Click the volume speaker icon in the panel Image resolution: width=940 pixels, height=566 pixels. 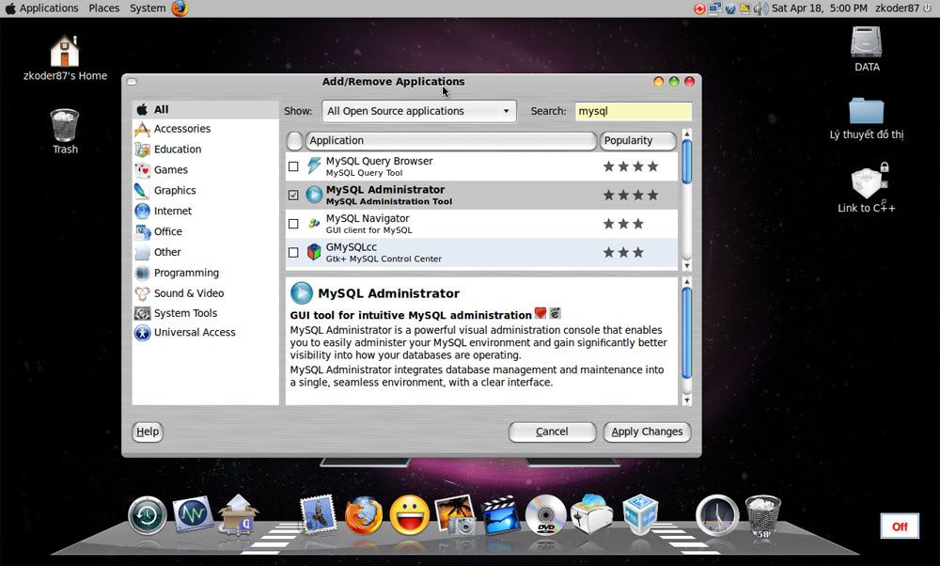760,8
